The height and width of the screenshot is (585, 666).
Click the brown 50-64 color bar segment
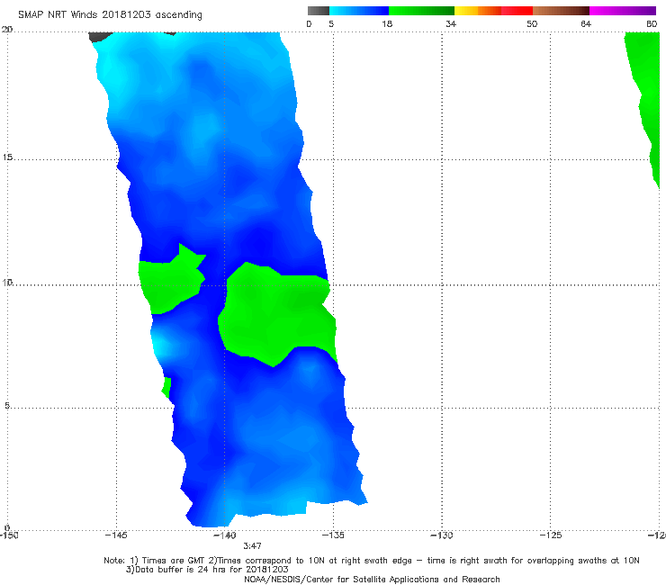click(561, 11)
